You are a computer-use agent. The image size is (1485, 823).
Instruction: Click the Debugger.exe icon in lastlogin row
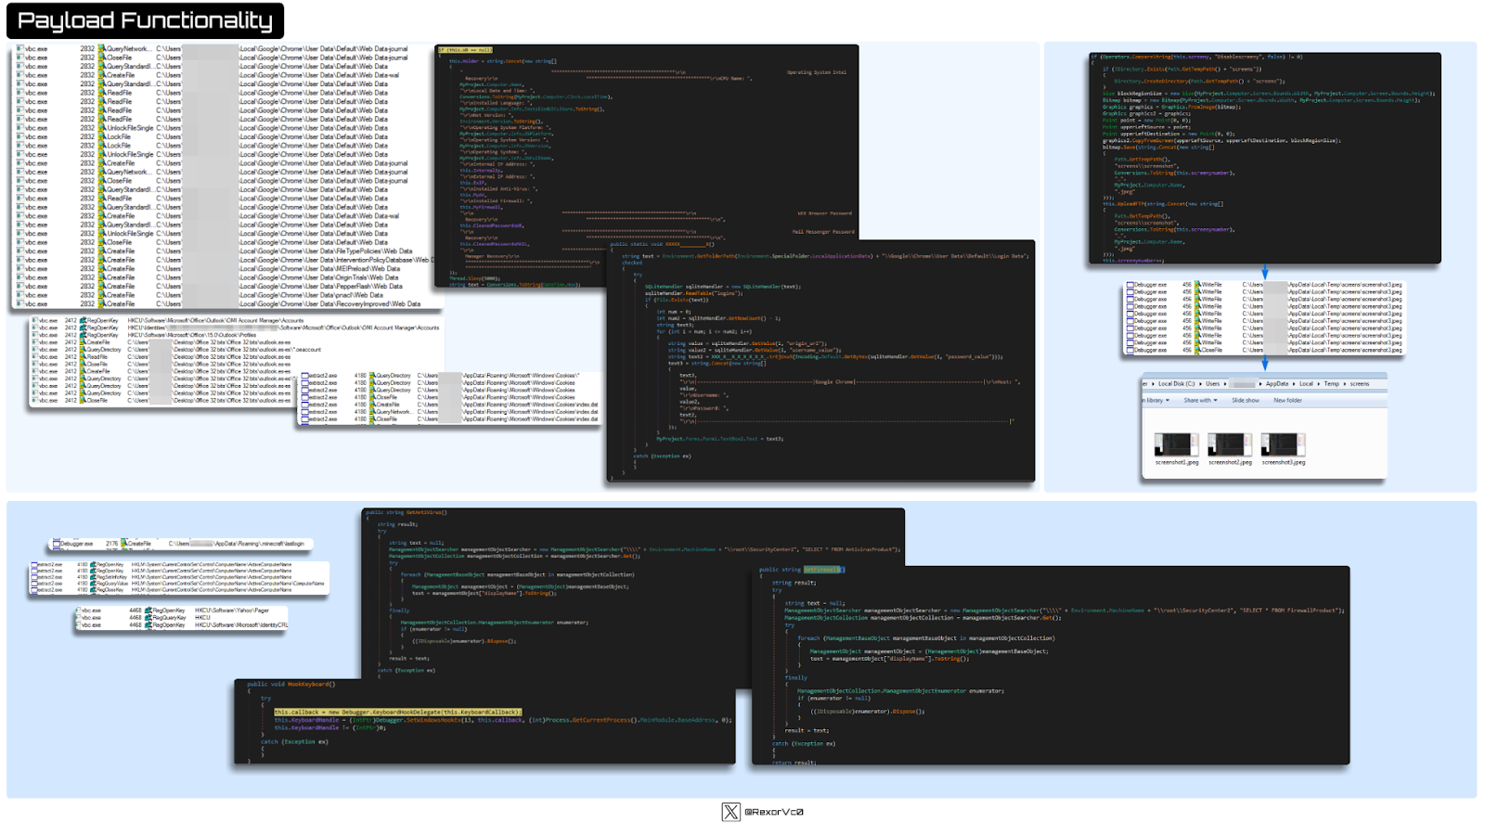57,544
